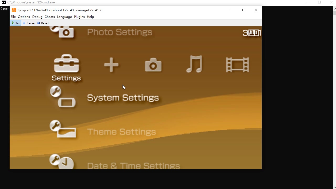Pause the emulator with the Pause button
The width and height of the screenshot is (336, 189).
point(29,23)
